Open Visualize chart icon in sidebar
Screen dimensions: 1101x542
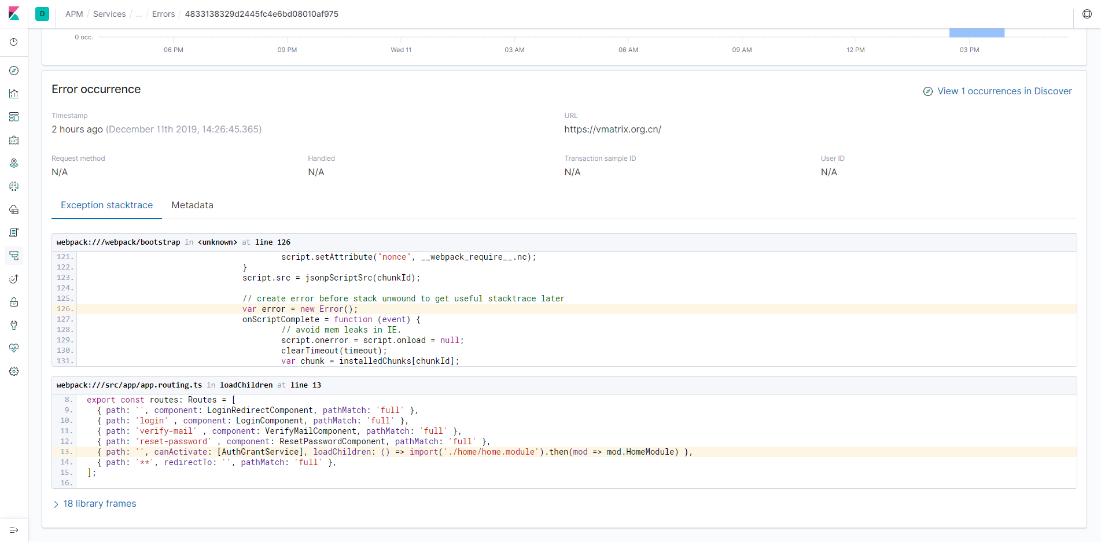click(x=14, y=94)
